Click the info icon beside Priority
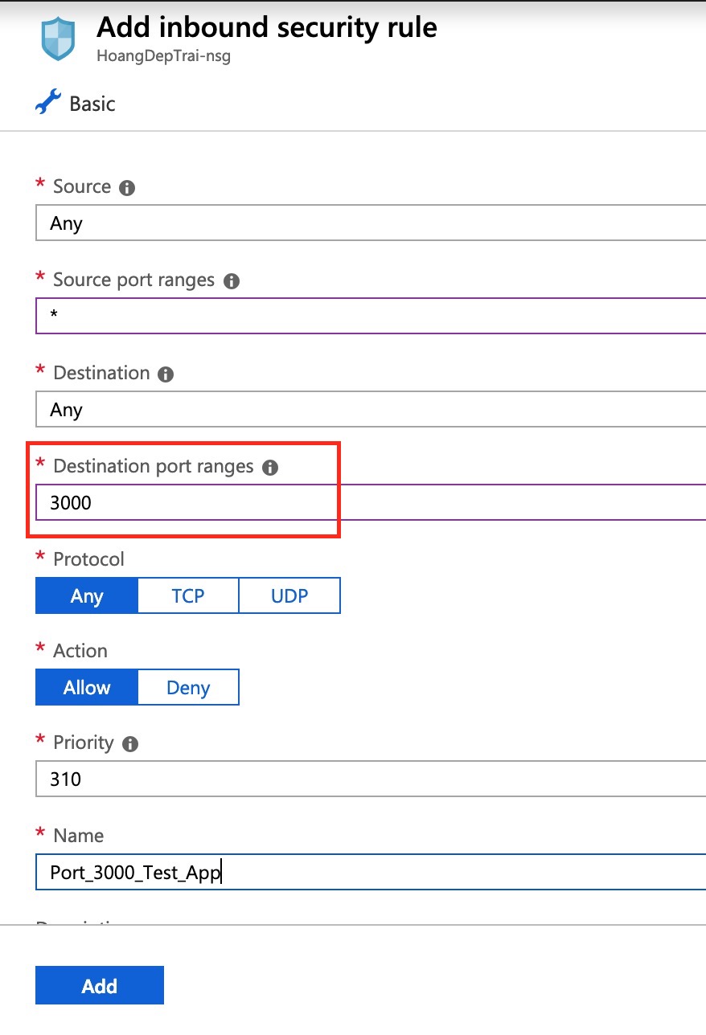 point(130,744)
